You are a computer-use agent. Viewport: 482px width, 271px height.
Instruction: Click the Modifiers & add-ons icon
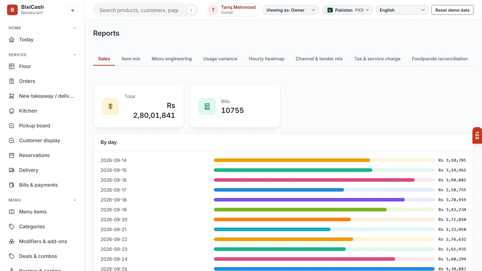12,241
